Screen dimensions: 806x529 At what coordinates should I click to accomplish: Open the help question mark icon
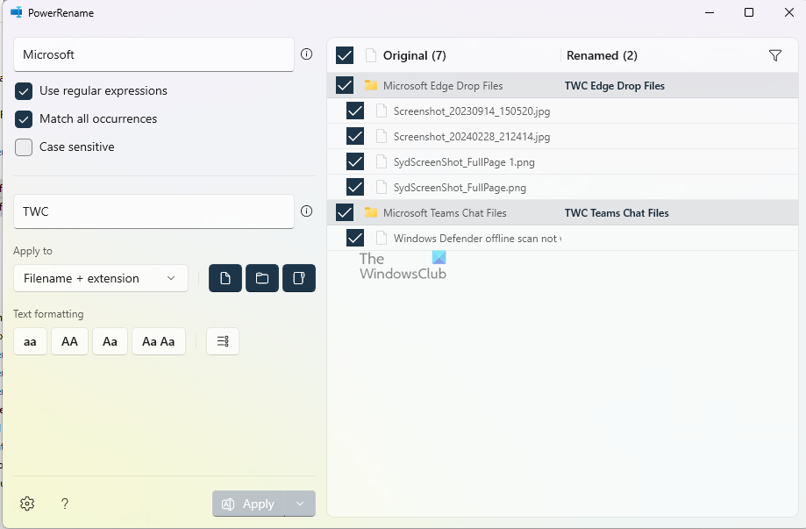[x=64, y=504]
